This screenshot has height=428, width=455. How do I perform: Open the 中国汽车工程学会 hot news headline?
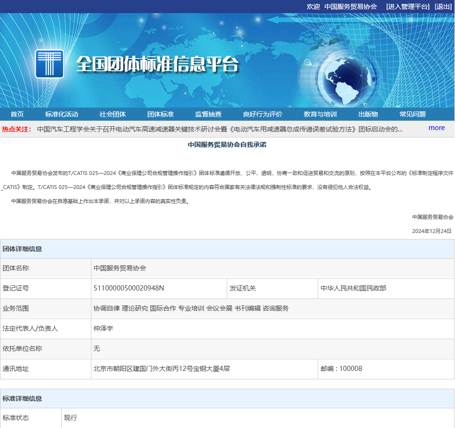pos(219,129)
